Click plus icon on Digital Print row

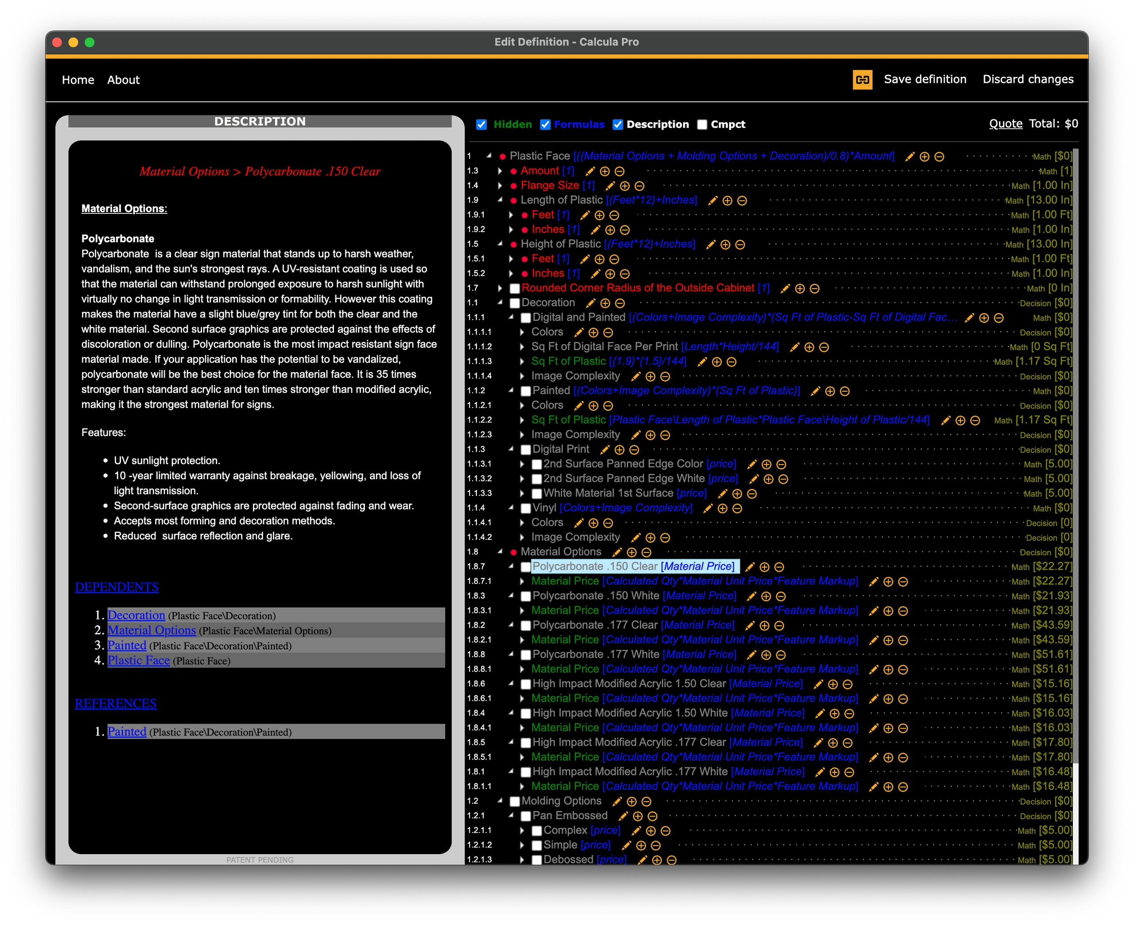point(619,450)
